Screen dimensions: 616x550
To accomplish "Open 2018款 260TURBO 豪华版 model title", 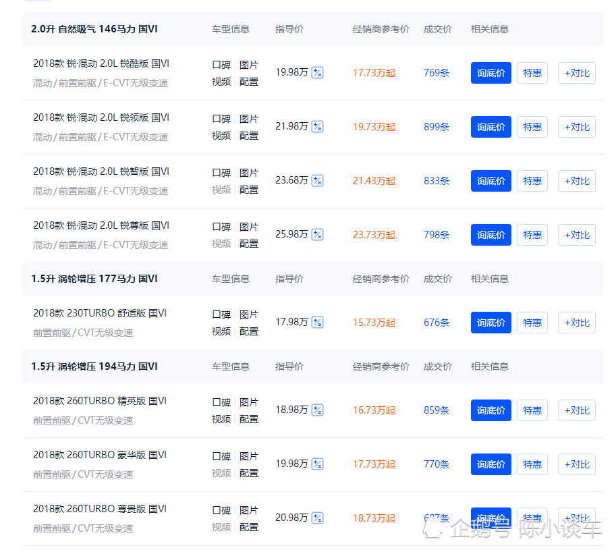I will point(100,455).
